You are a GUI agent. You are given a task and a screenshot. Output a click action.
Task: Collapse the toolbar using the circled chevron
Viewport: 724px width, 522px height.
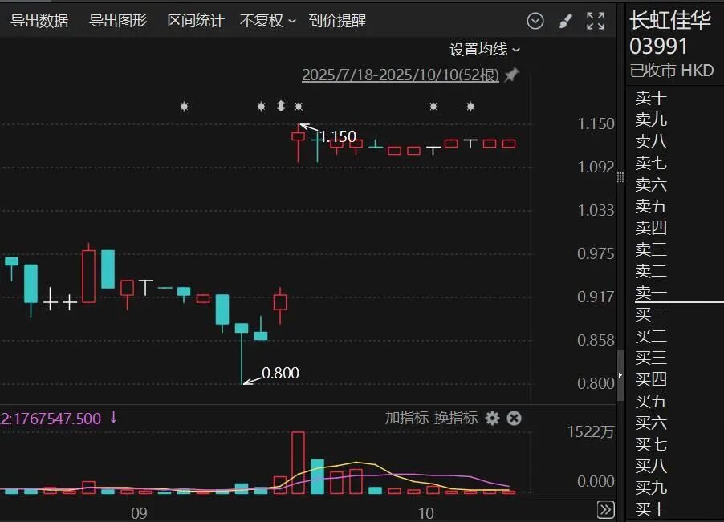pyautogui.click(x=535, y=21)
